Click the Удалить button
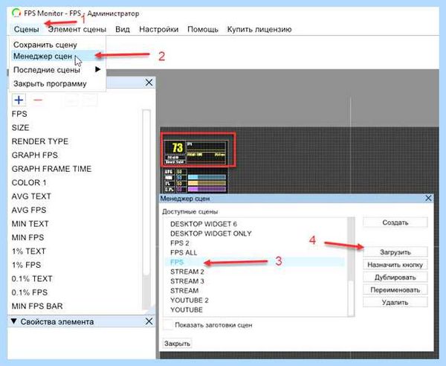The image size is (446, 366). 395,302
